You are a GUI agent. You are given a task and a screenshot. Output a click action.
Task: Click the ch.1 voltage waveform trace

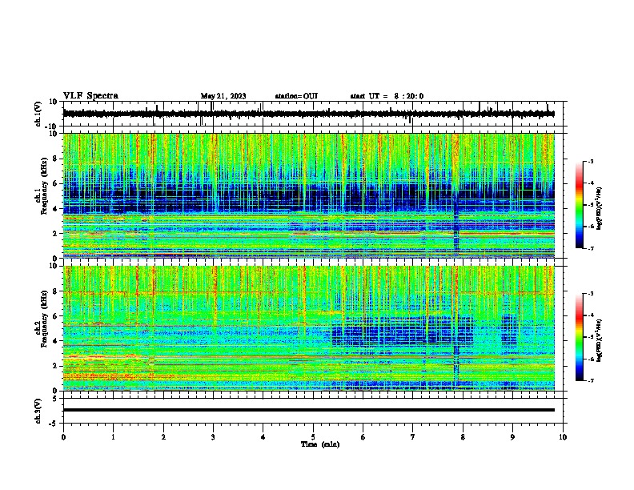pyautogui.click(x=308, y=114)
